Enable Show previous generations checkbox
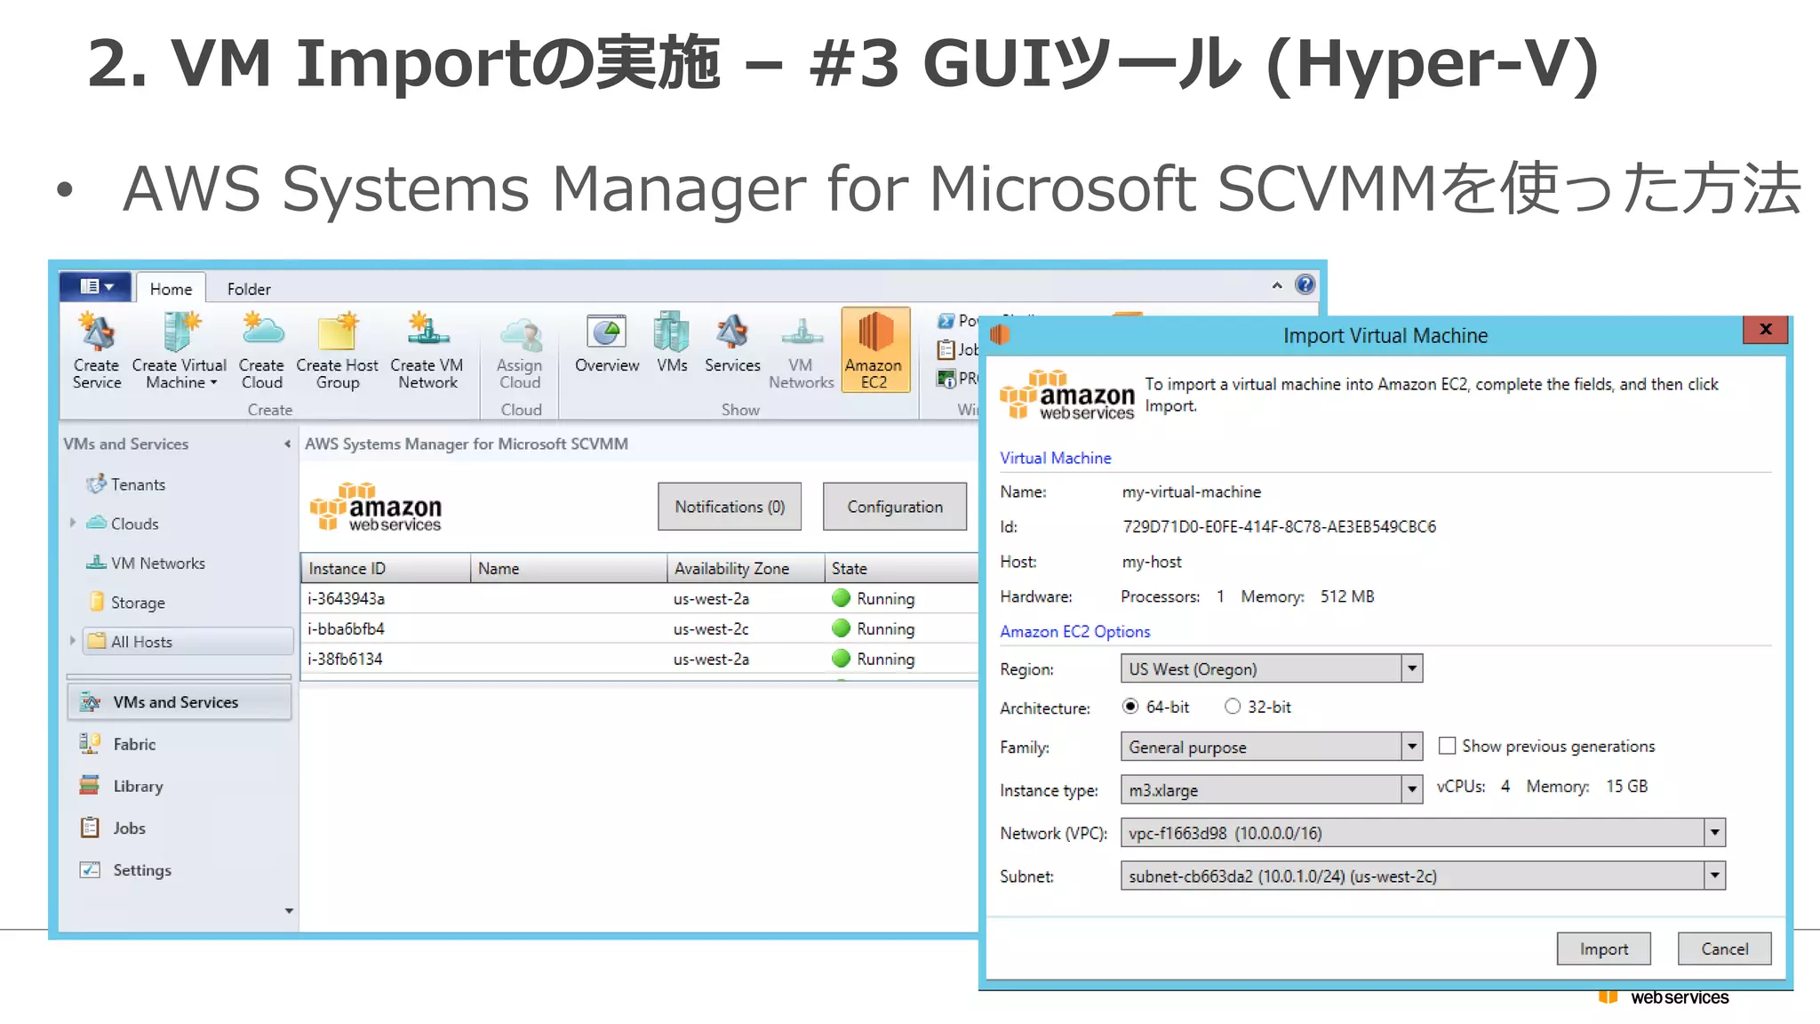Screen dimensions: 1820x1024 (1447, 746)
